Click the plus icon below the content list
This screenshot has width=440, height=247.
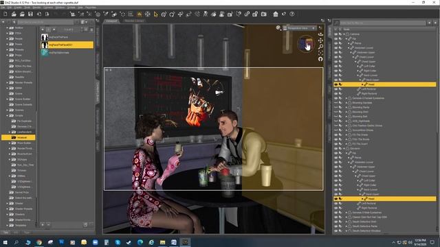point(43,224)
